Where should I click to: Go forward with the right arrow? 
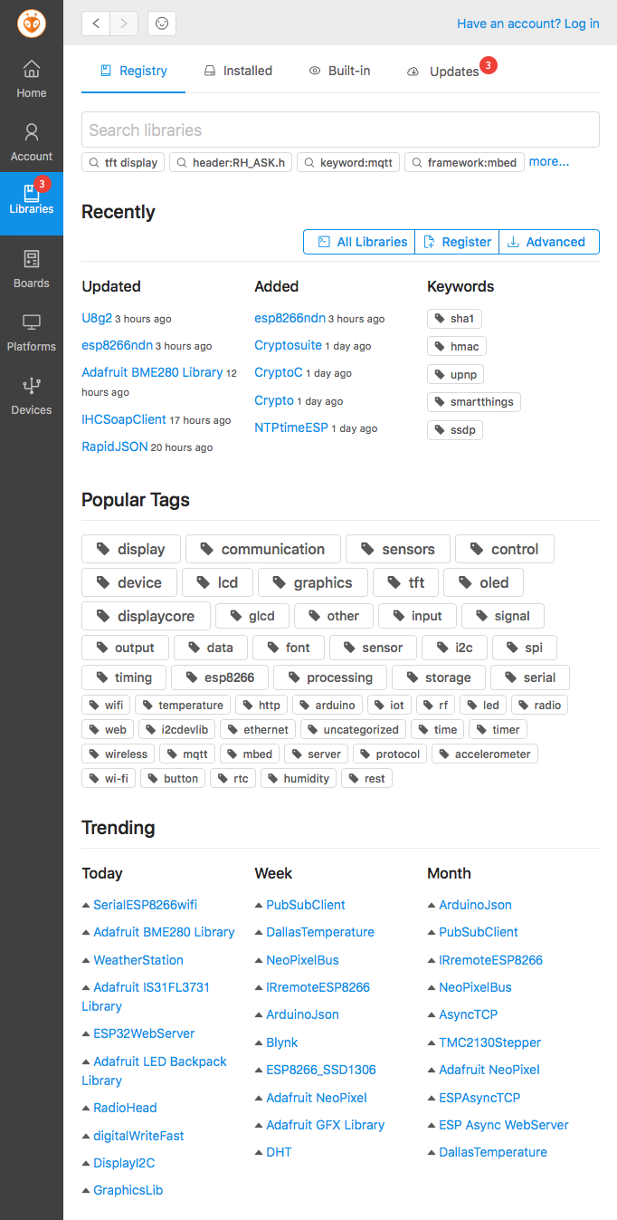[x=125, y=24]
